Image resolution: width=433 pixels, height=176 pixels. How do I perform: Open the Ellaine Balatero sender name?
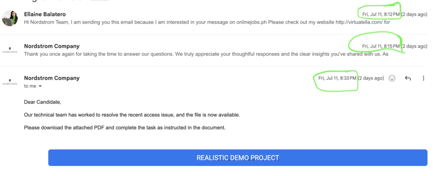click(45, 14)
